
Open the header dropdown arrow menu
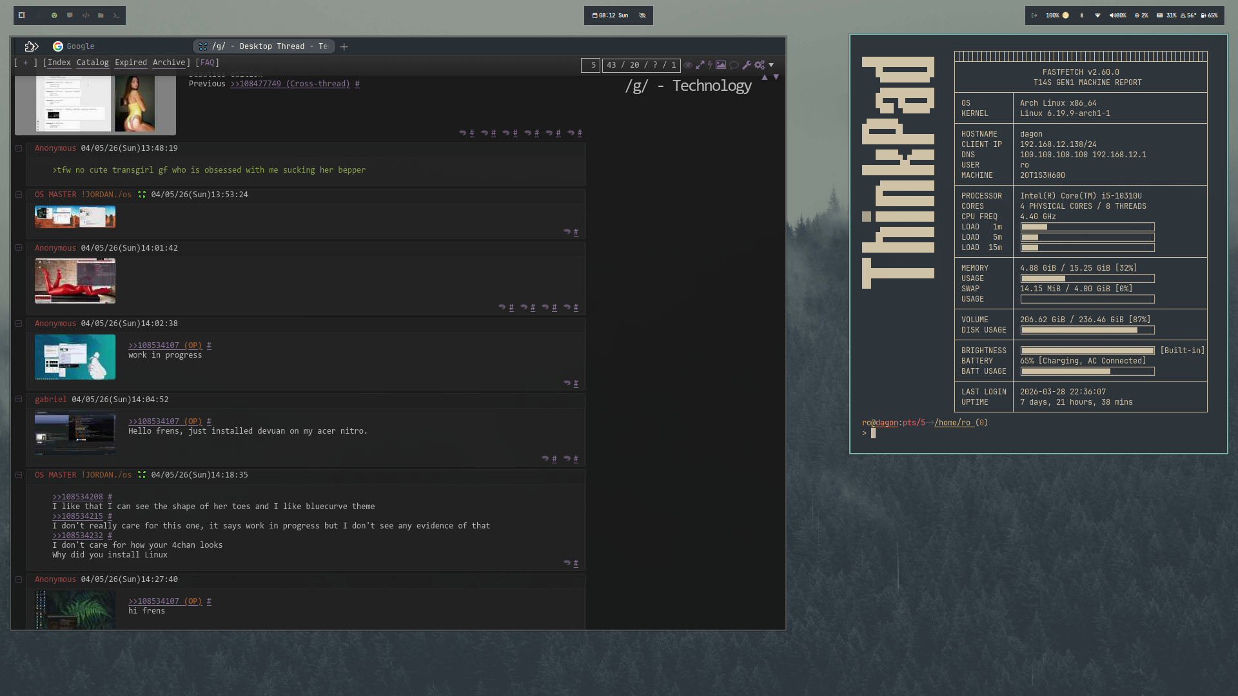tap(771, 65)
